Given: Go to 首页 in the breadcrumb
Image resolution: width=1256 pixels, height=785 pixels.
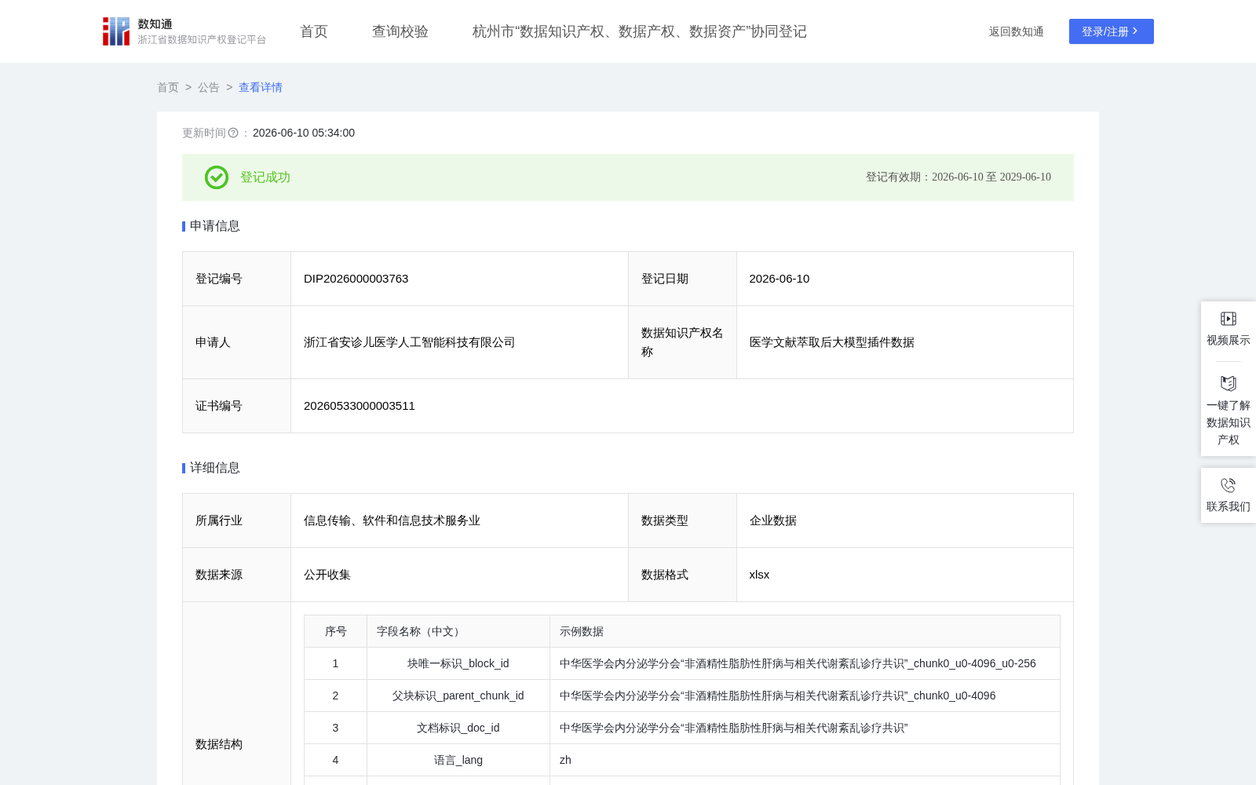Looking at the screenshot, I should click(x=168, y=87).
